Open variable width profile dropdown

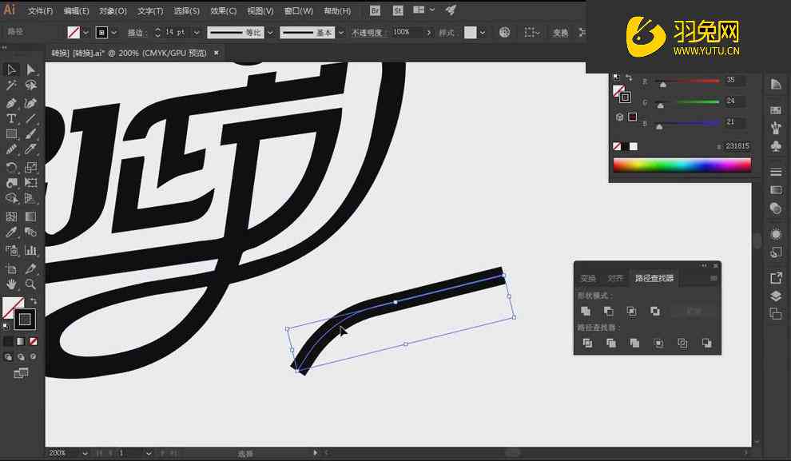(270, 32)
